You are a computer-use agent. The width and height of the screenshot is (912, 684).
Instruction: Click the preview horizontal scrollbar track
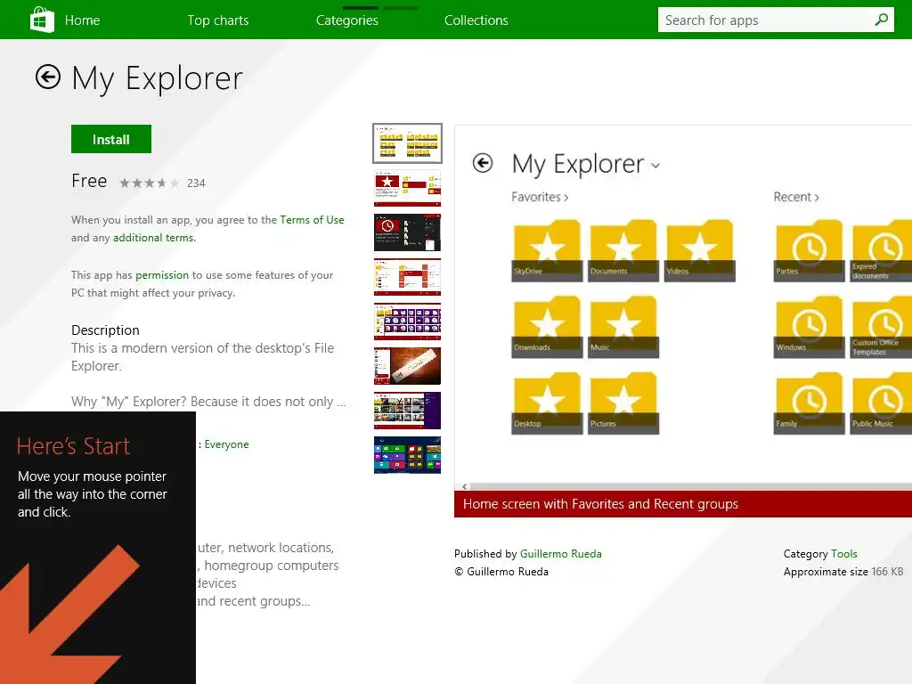click(691, 486)
